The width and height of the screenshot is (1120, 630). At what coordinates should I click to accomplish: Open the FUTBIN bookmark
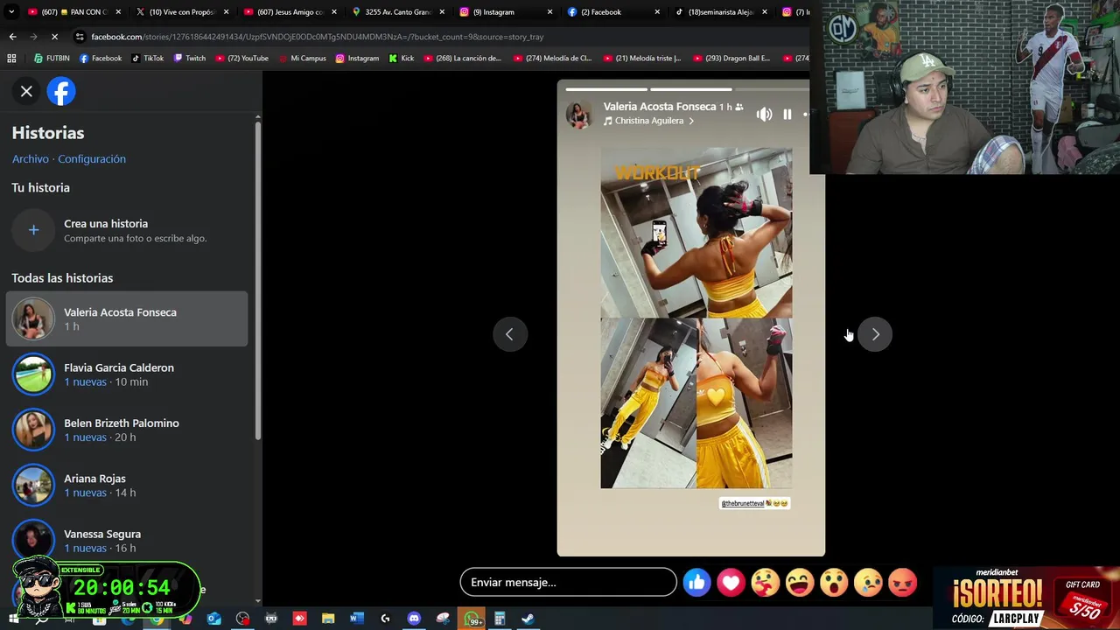click(x=52, y=59)
